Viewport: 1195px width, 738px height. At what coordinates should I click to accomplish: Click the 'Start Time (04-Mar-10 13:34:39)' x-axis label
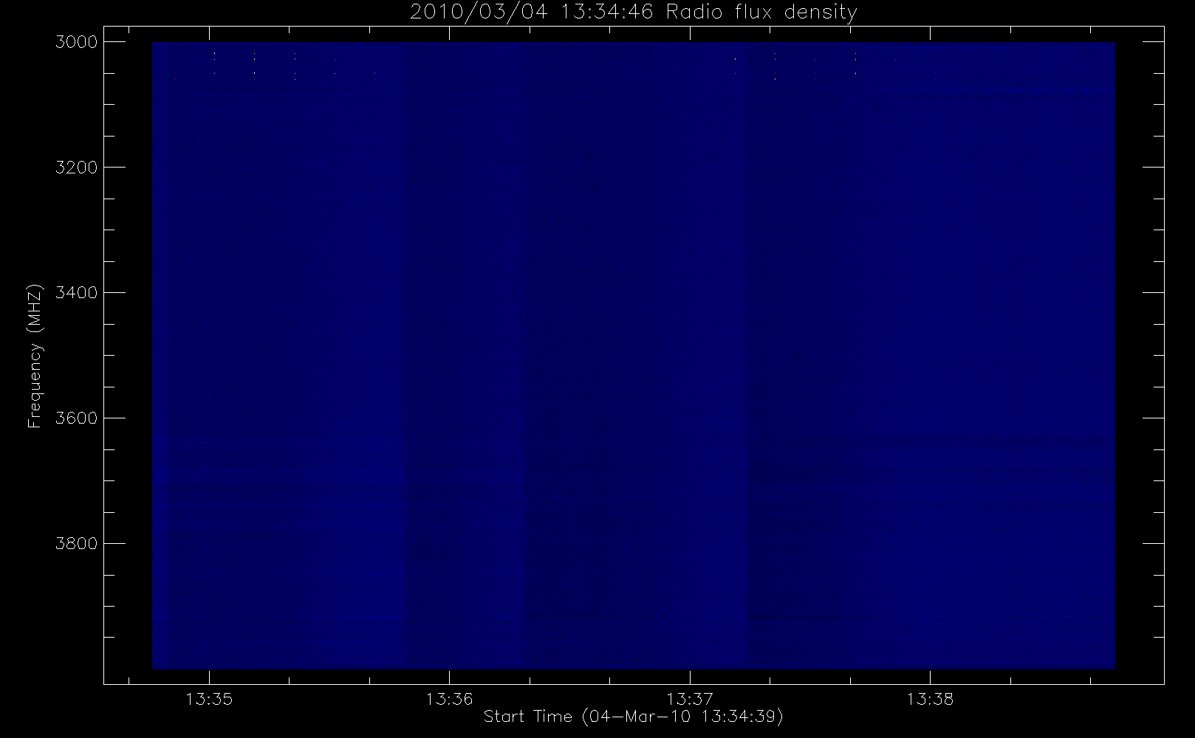pyautogui.click(x=633, y=716)
